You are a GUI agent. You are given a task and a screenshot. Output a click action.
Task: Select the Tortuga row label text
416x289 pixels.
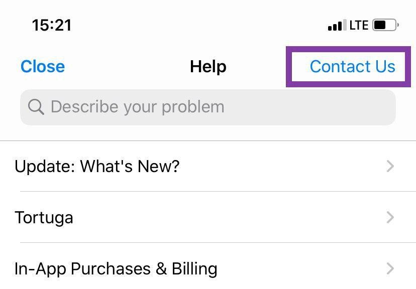point(44,218)
